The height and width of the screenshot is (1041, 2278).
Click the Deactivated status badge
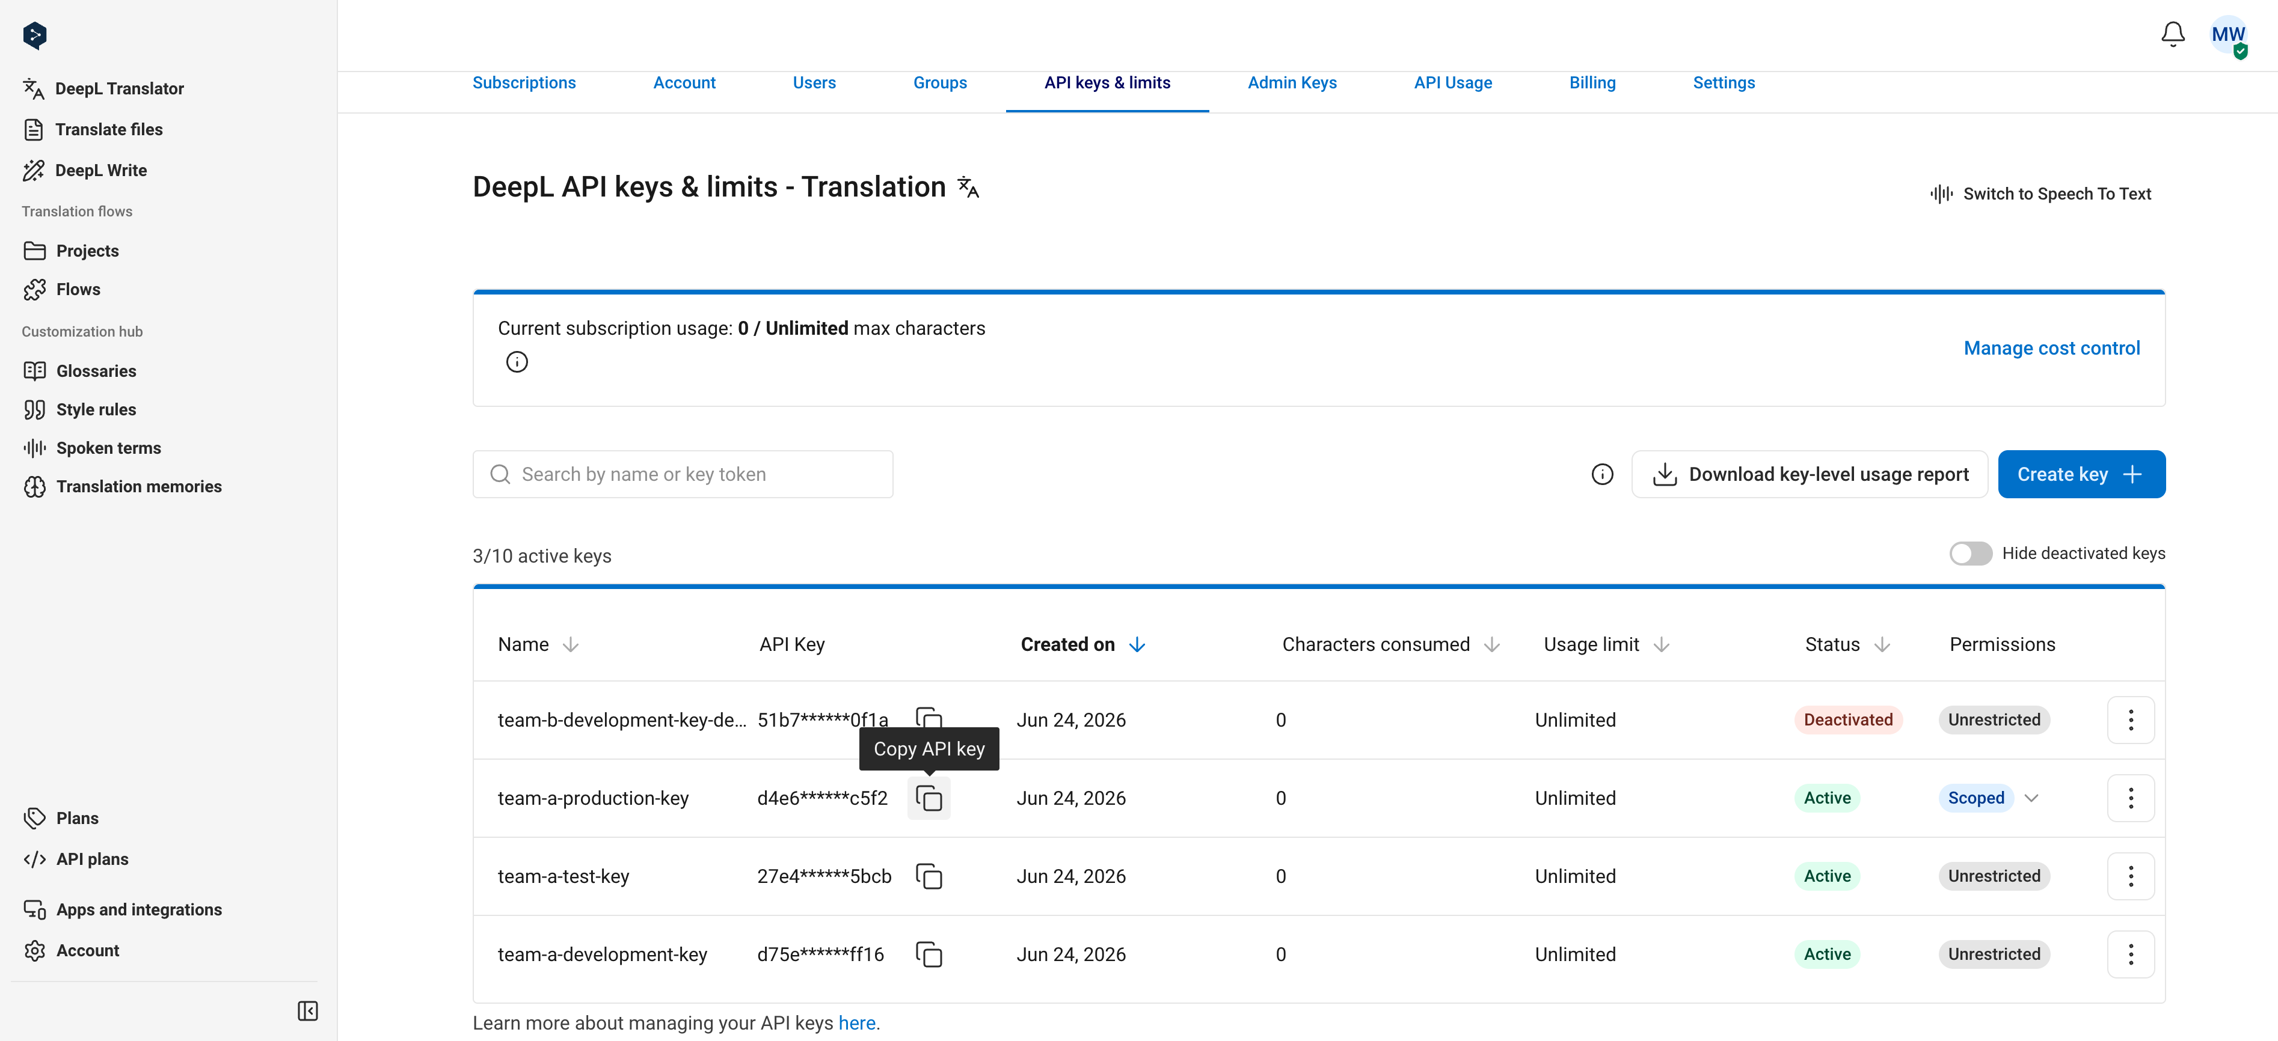pyautogui.click(x=1848, y=720)
